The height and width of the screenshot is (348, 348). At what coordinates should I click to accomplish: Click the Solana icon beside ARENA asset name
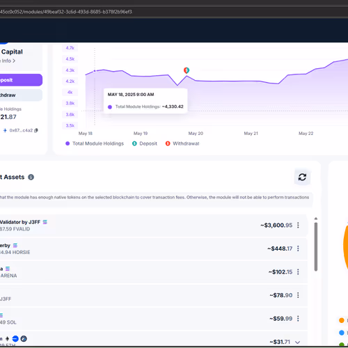pos(8,269)
